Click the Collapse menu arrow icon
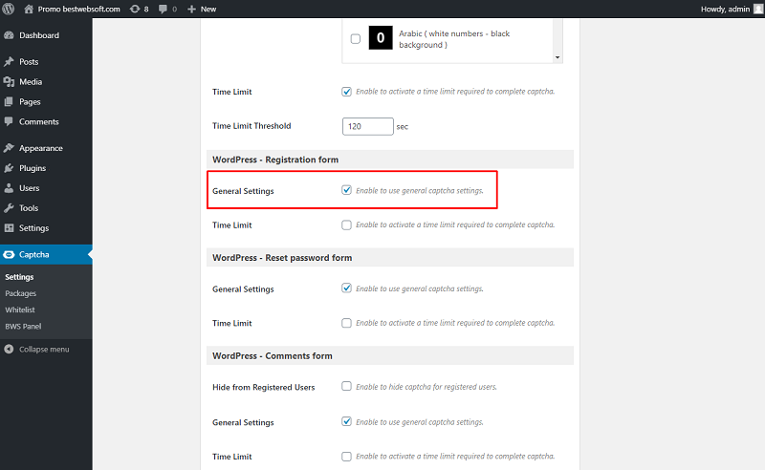The width and height of the screenshot is (765, 470). coord(9,349)
